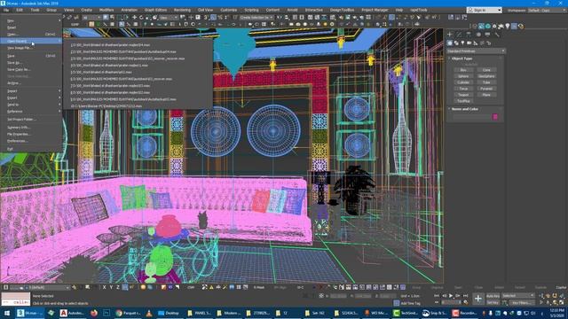Open the Hierarchy panel icon
Viewport: 568px width, 319px height.
click(x=469, y=35)
